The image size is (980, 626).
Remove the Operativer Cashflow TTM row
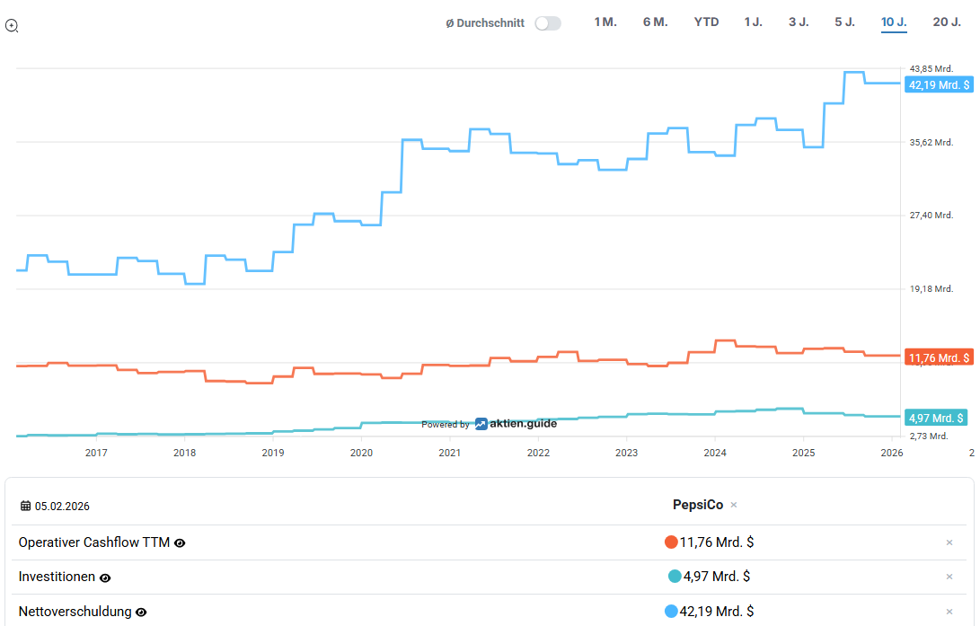click(949, 542)
